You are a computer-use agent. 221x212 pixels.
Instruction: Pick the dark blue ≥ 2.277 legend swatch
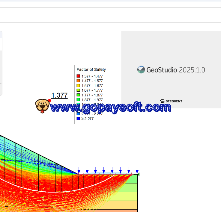click(78, 119)
